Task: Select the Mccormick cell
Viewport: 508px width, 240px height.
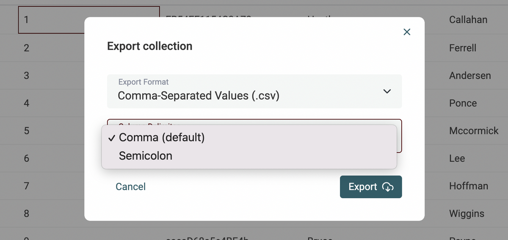Action: coord(474,131)
